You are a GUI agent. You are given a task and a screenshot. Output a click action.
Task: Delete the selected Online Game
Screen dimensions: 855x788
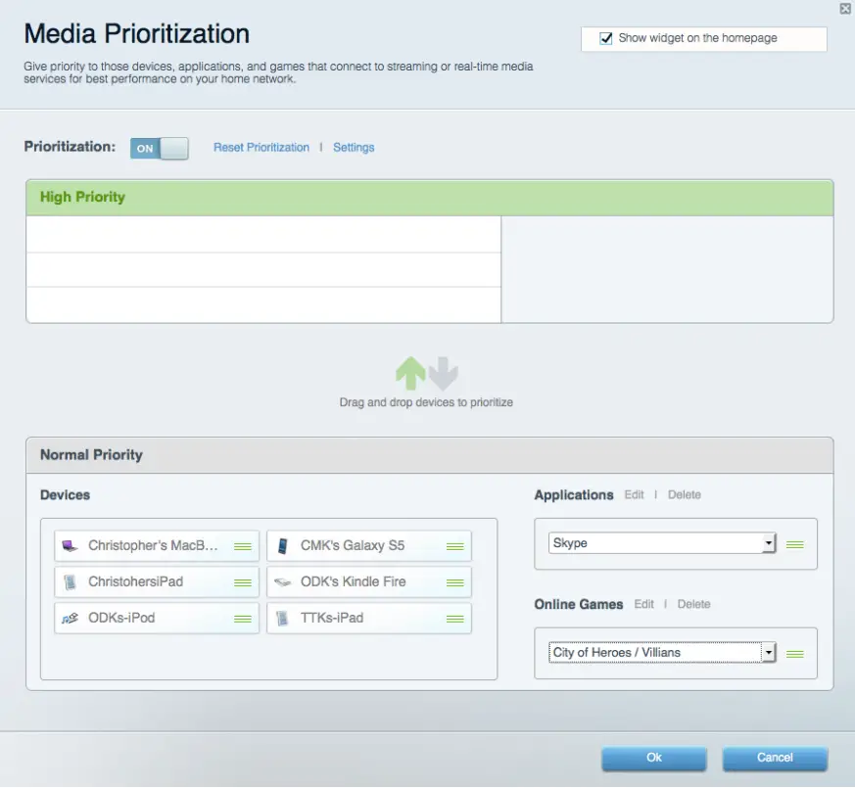(x=694, y=604)
